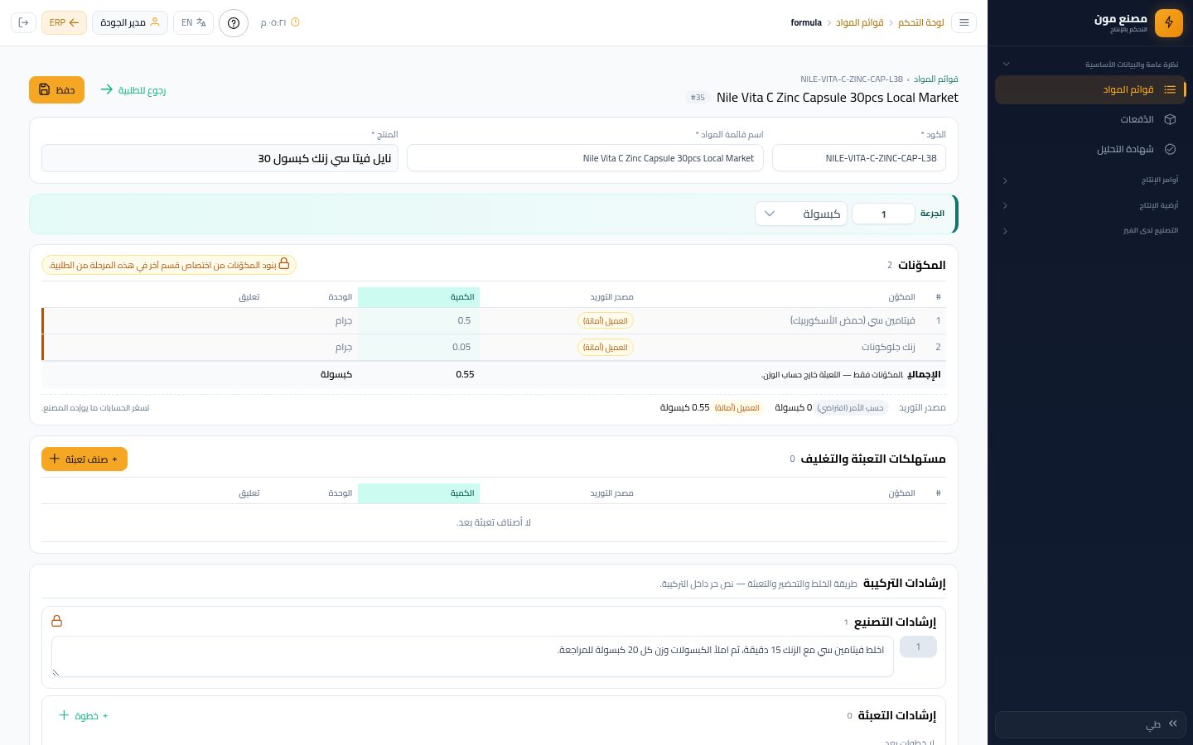This screenshot has width=1193, height=745.
Task: Select قوائم المواد in the sidebar
Action: click(1089, 89)
